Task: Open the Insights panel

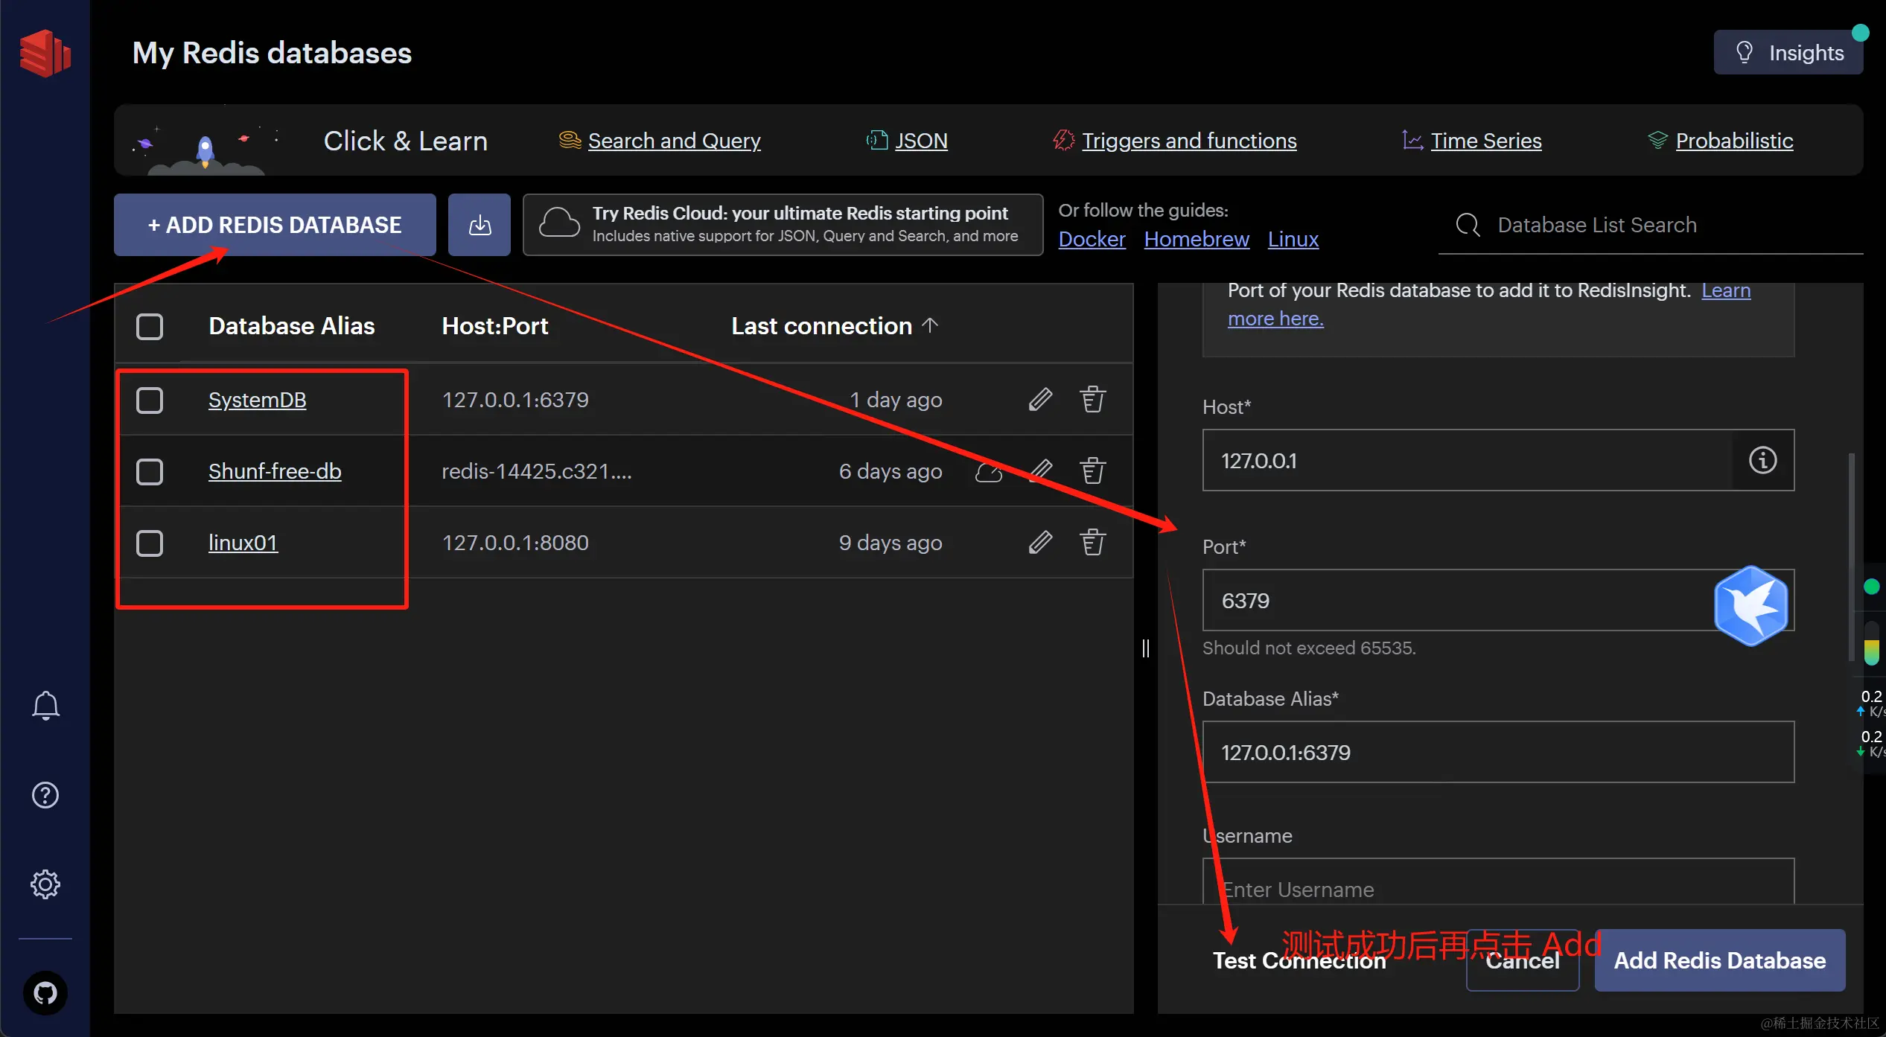Action: point(1788,53)
